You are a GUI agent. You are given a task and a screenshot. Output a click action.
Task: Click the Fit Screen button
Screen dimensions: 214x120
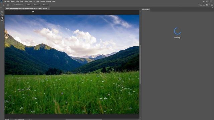(36, 5)
